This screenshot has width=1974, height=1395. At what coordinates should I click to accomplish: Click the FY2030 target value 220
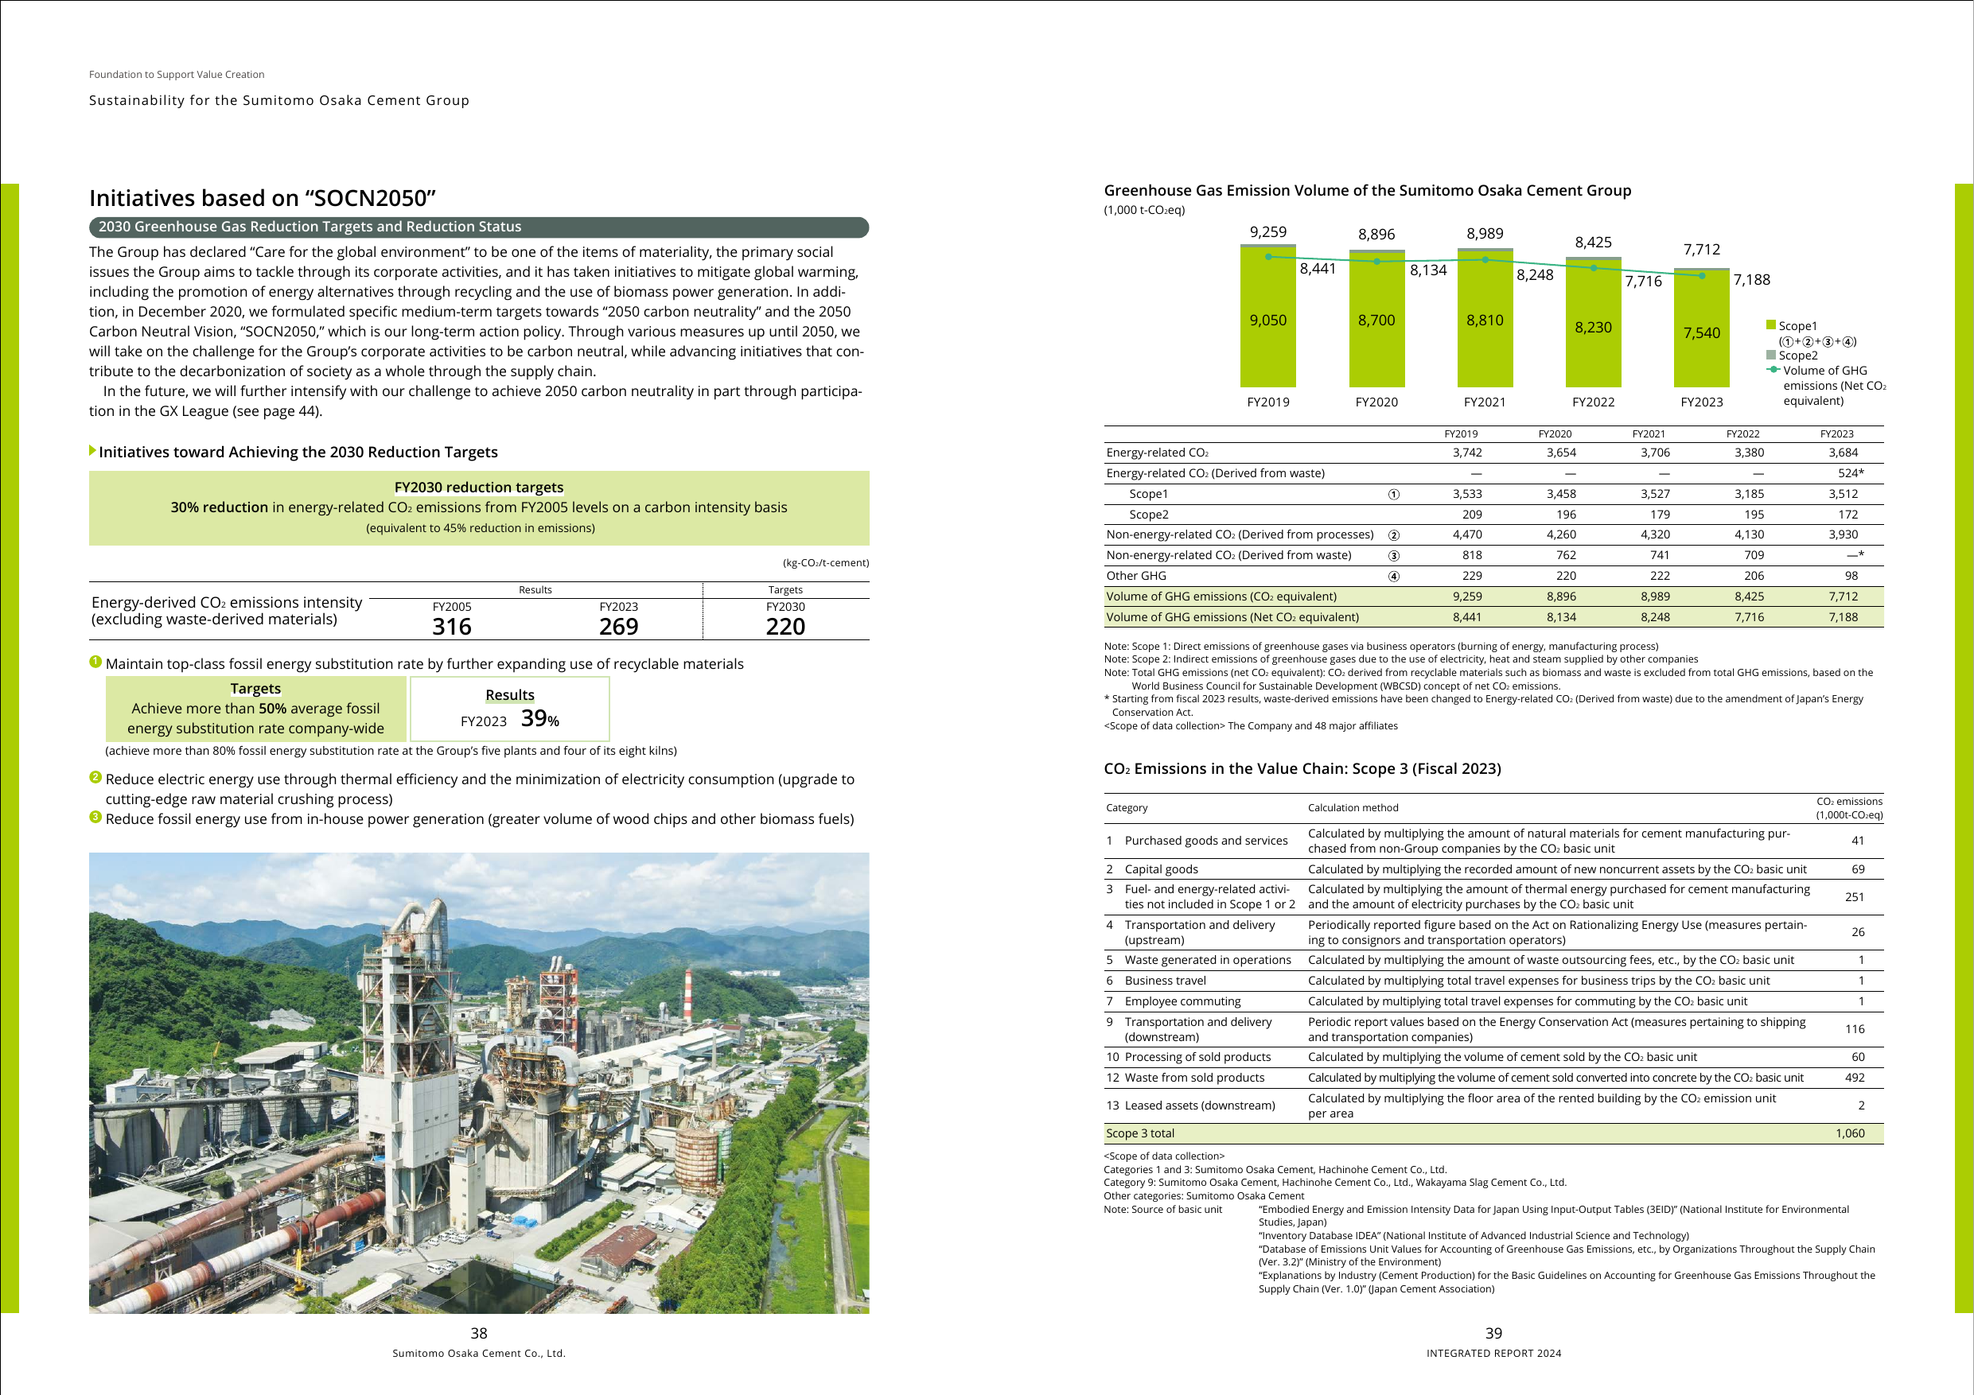(785, 627)
